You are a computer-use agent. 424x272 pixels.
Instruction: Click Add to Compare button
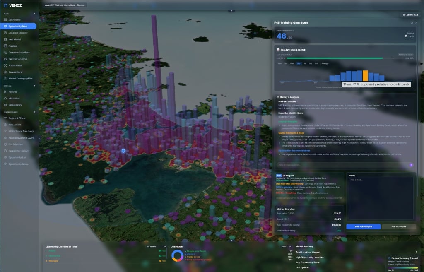click(399, 226)
